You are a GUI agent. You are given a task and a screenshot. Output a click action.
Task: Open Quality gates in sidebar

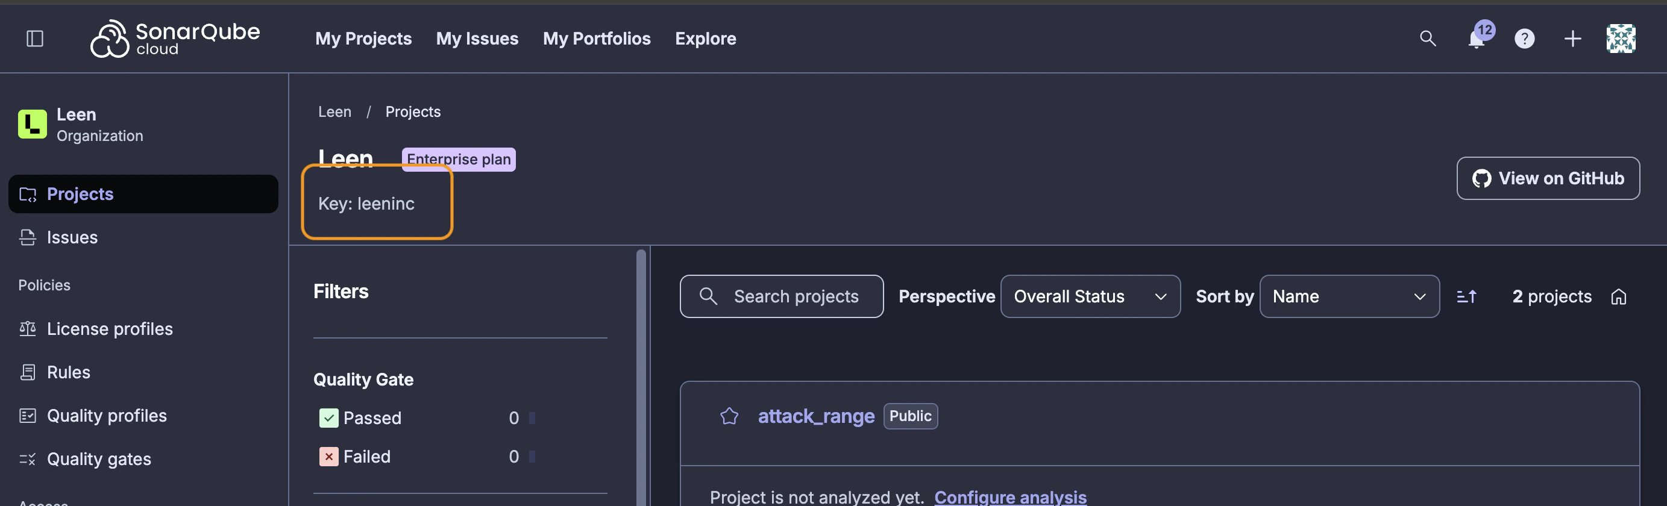(x=143, y=459)
